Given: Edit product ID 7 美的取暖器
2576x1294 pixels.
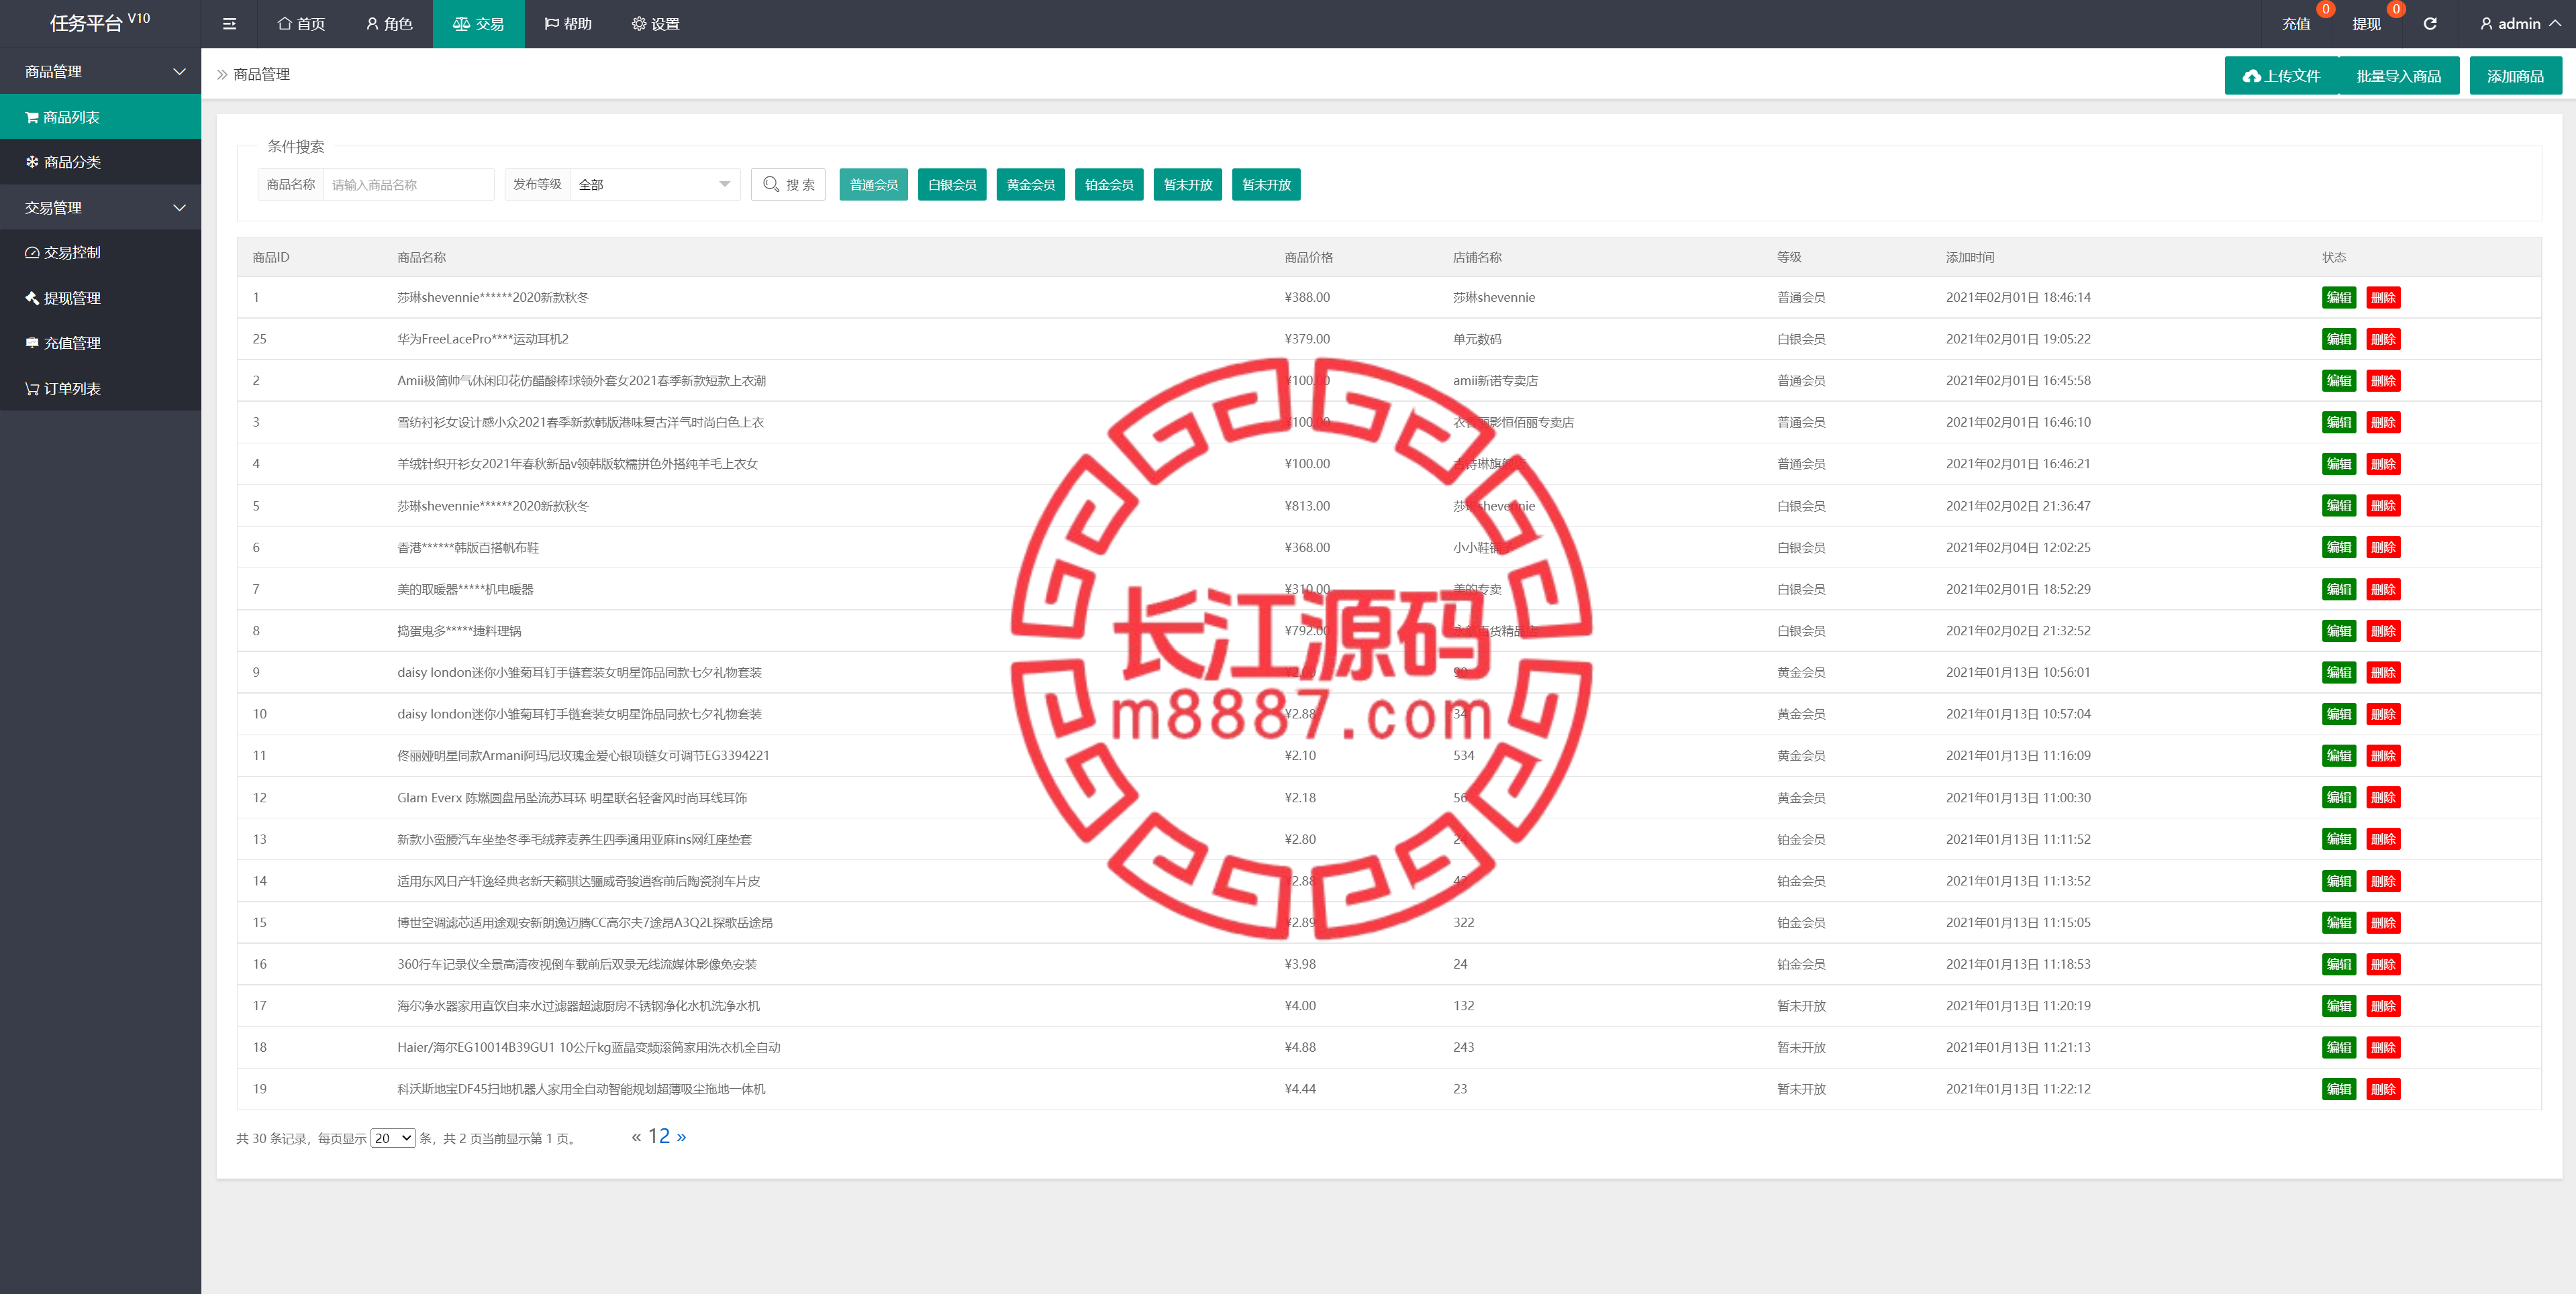Looking at the screenshot, I should pyautogui.click(x=2338, y=590).
